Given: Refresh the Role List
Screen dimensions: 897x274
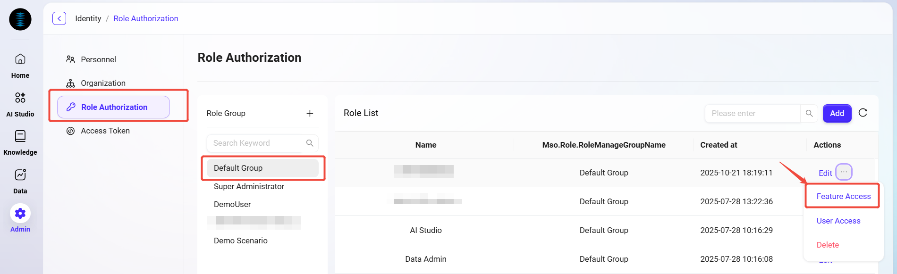Looking at the screenshot, I should 863,113.
